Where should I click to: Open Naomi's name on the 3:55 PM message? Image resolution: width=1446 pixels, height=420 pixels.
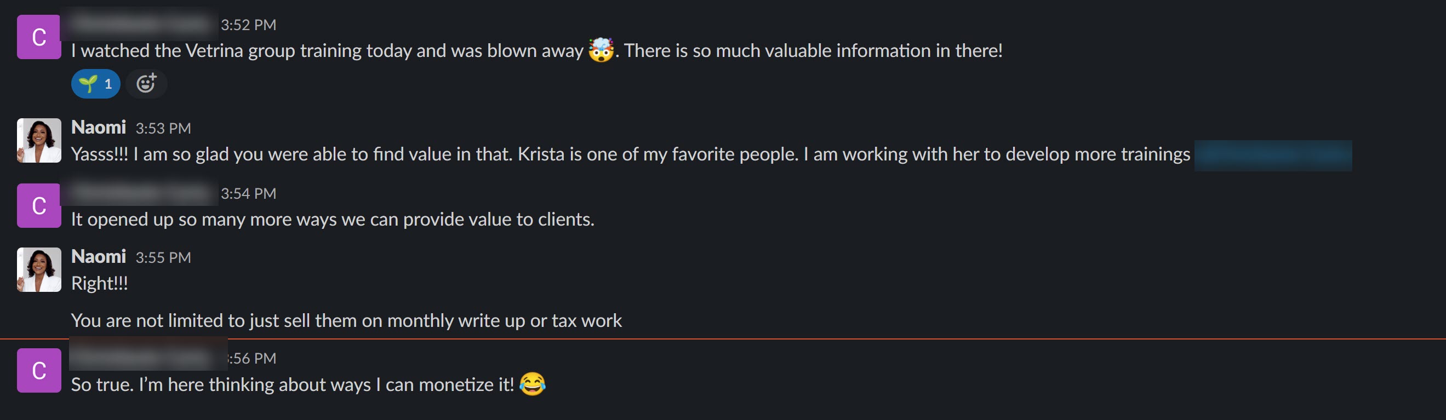coord(98,256)
